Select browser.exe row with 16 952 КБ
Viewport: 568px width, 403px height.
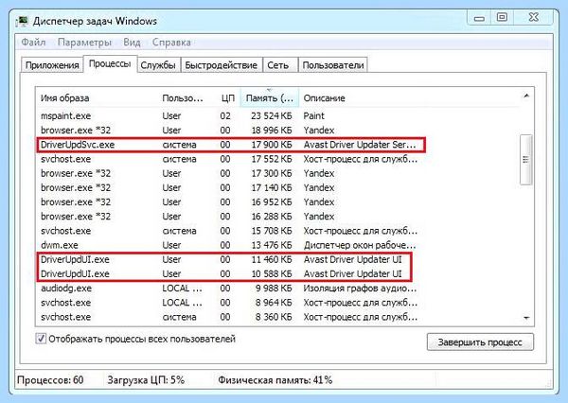pos(277,202)
